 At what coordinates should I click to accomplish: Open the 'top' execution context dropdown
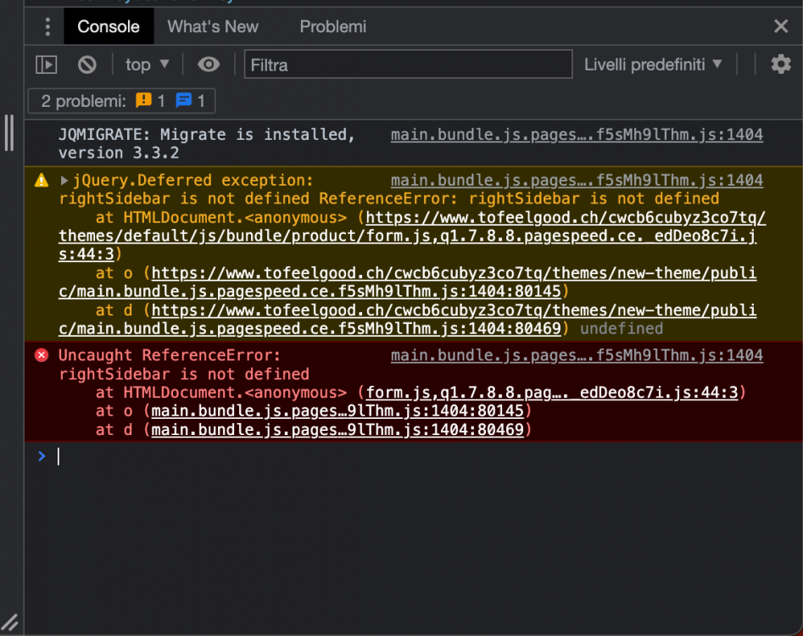[146, 64]
